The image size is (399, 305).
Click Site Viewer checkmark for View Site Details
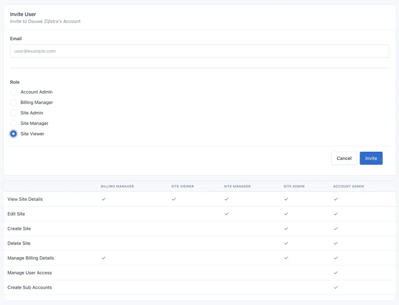[x=174, y=199]
